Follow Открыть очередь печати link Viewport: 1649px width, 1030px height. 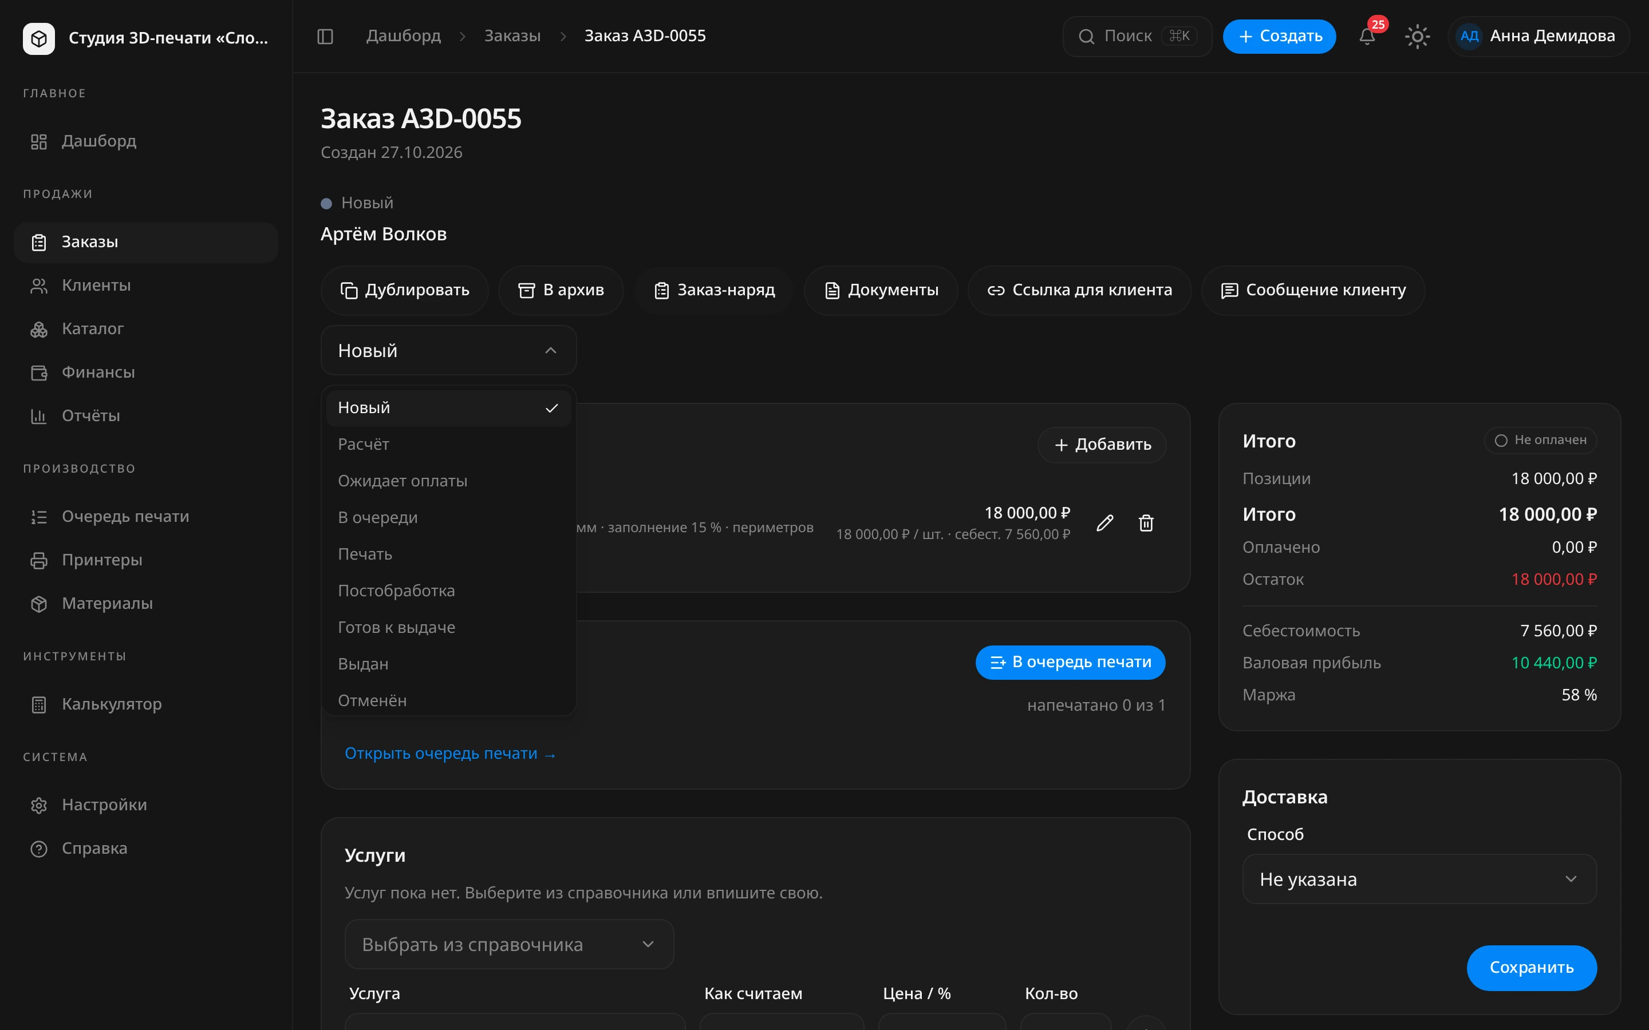(x=451, y=754)
